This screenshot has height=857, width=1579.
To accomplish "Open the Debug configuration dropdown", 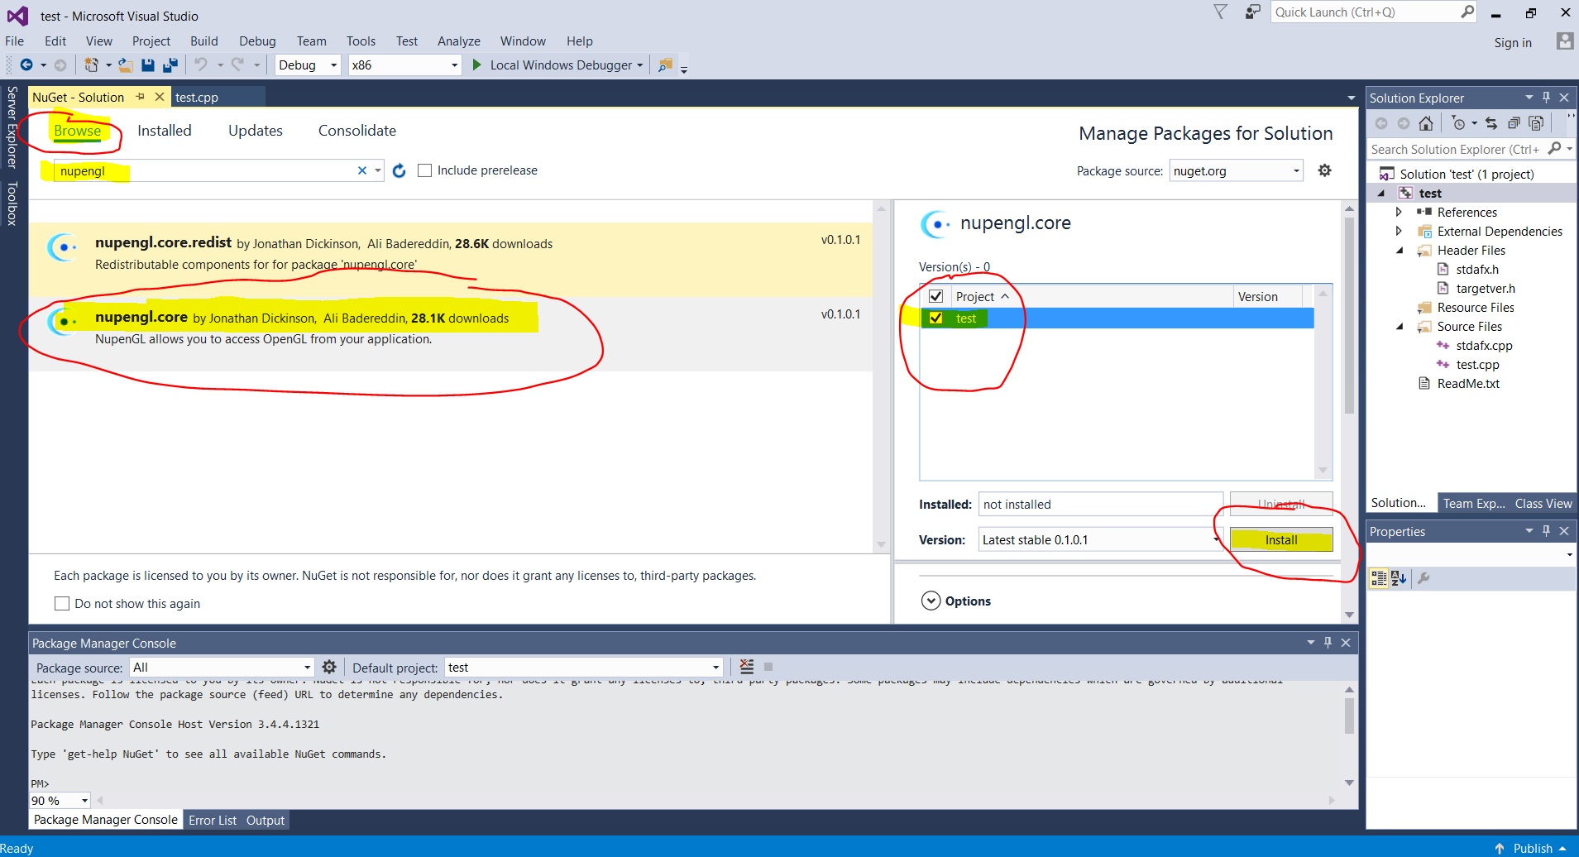I will 308,65.
